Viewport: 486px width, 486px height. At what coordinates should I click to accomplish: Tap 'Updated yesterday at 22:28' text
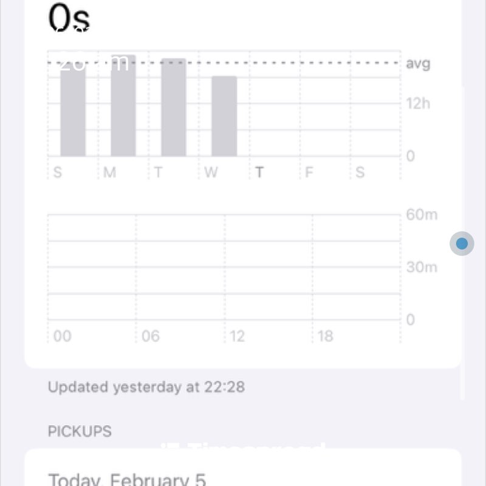pyautogui.click(x=146, y=387)
